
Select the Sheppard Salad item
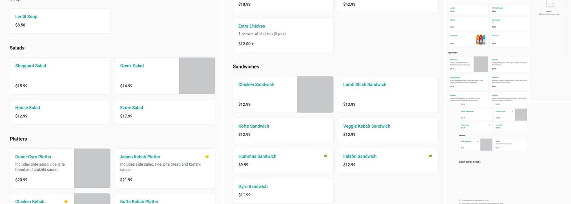[x=60, y=76]
